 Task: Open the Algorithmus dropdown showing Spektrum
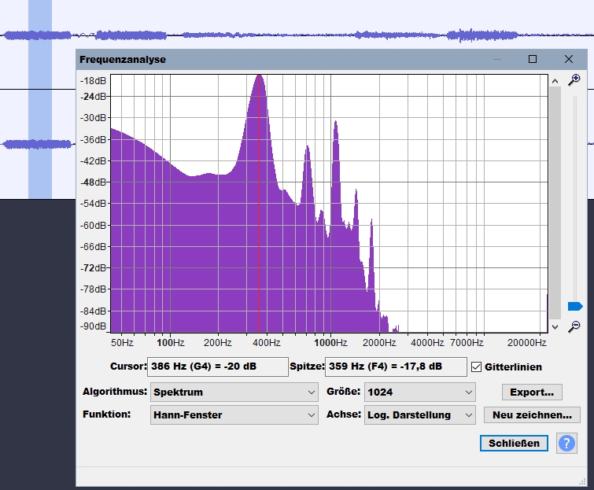(234, 392)
